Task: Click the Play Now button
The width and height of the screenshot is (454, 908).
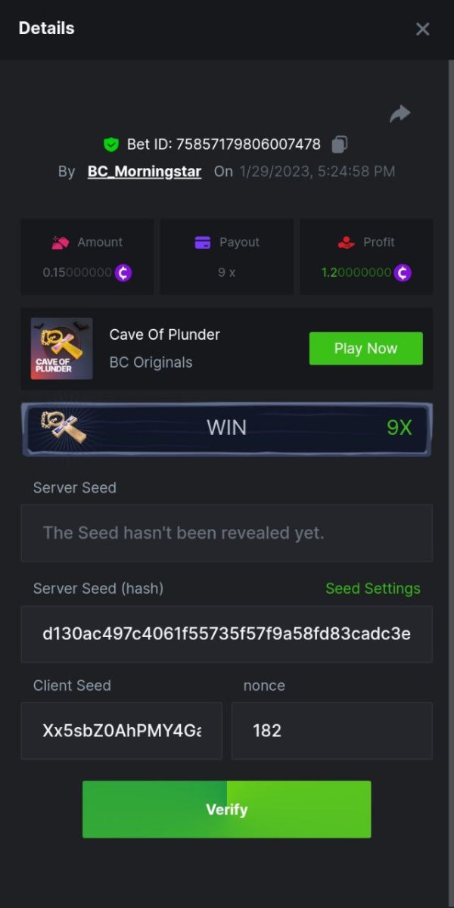Action: click(x=366, y=348)
